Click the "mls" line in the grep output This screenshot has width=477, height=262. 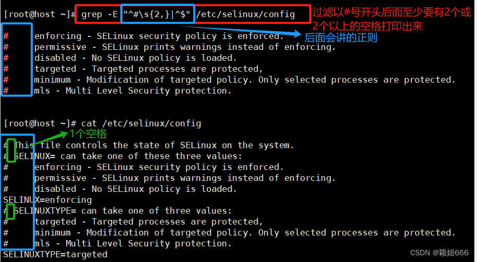[133, 91]
